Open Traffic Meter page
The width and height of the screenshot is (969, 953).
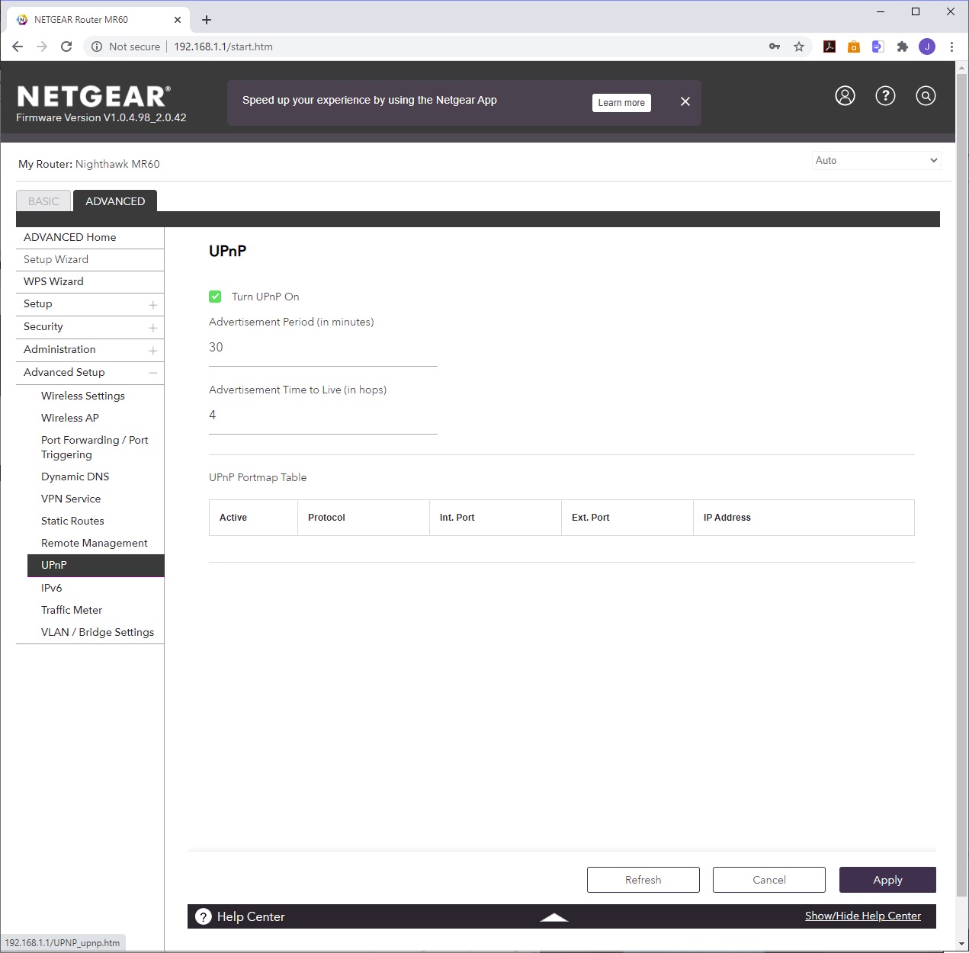point(72,610)
